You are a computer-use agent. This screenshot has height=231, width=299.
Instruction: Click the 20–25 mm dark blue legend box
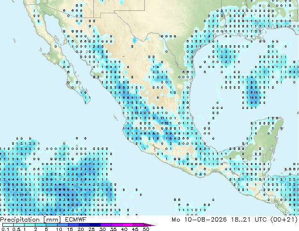coord(84,225)
